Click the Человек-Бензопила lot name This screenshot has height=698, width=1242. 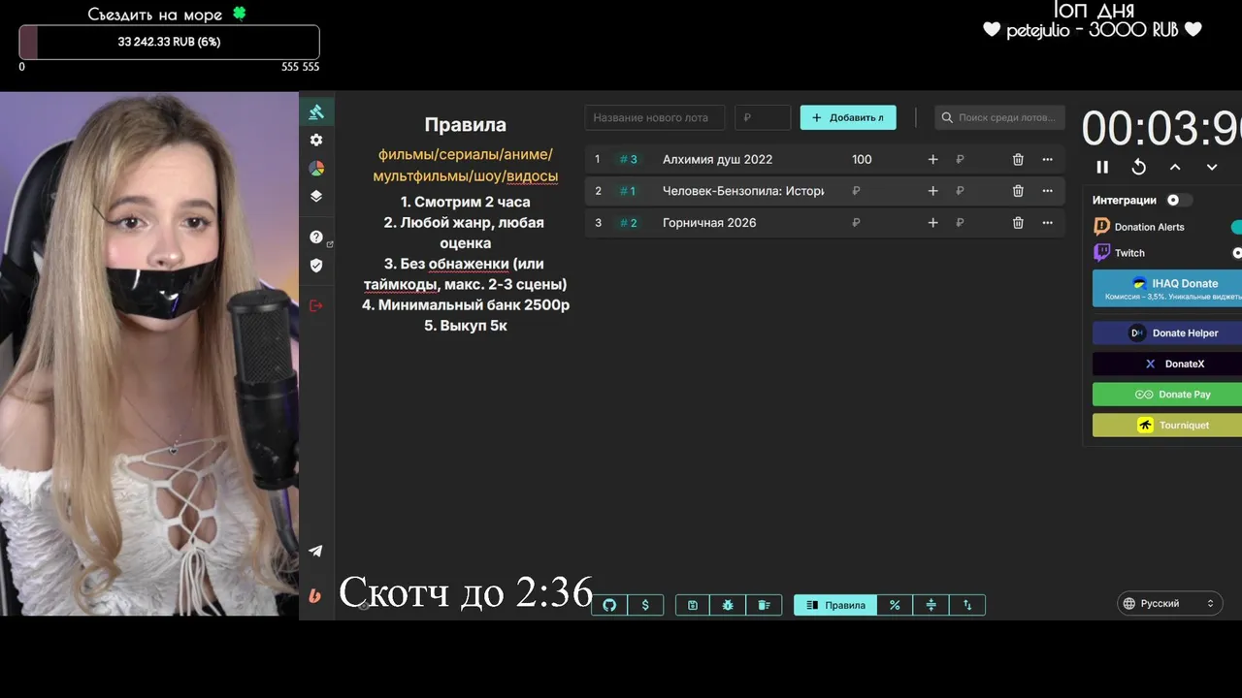click(743, 192)
